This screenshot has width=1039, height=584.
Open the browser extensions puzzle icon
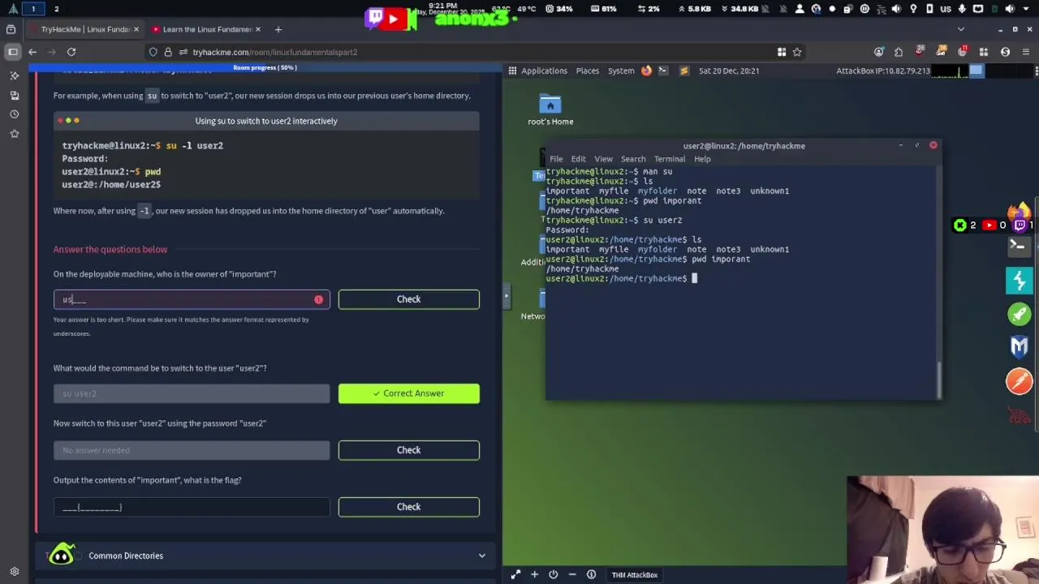point(899,52)
